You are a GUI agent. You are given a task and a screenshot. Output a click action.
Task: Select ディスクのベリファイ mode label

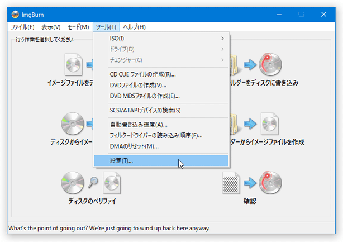pos(92,201)
